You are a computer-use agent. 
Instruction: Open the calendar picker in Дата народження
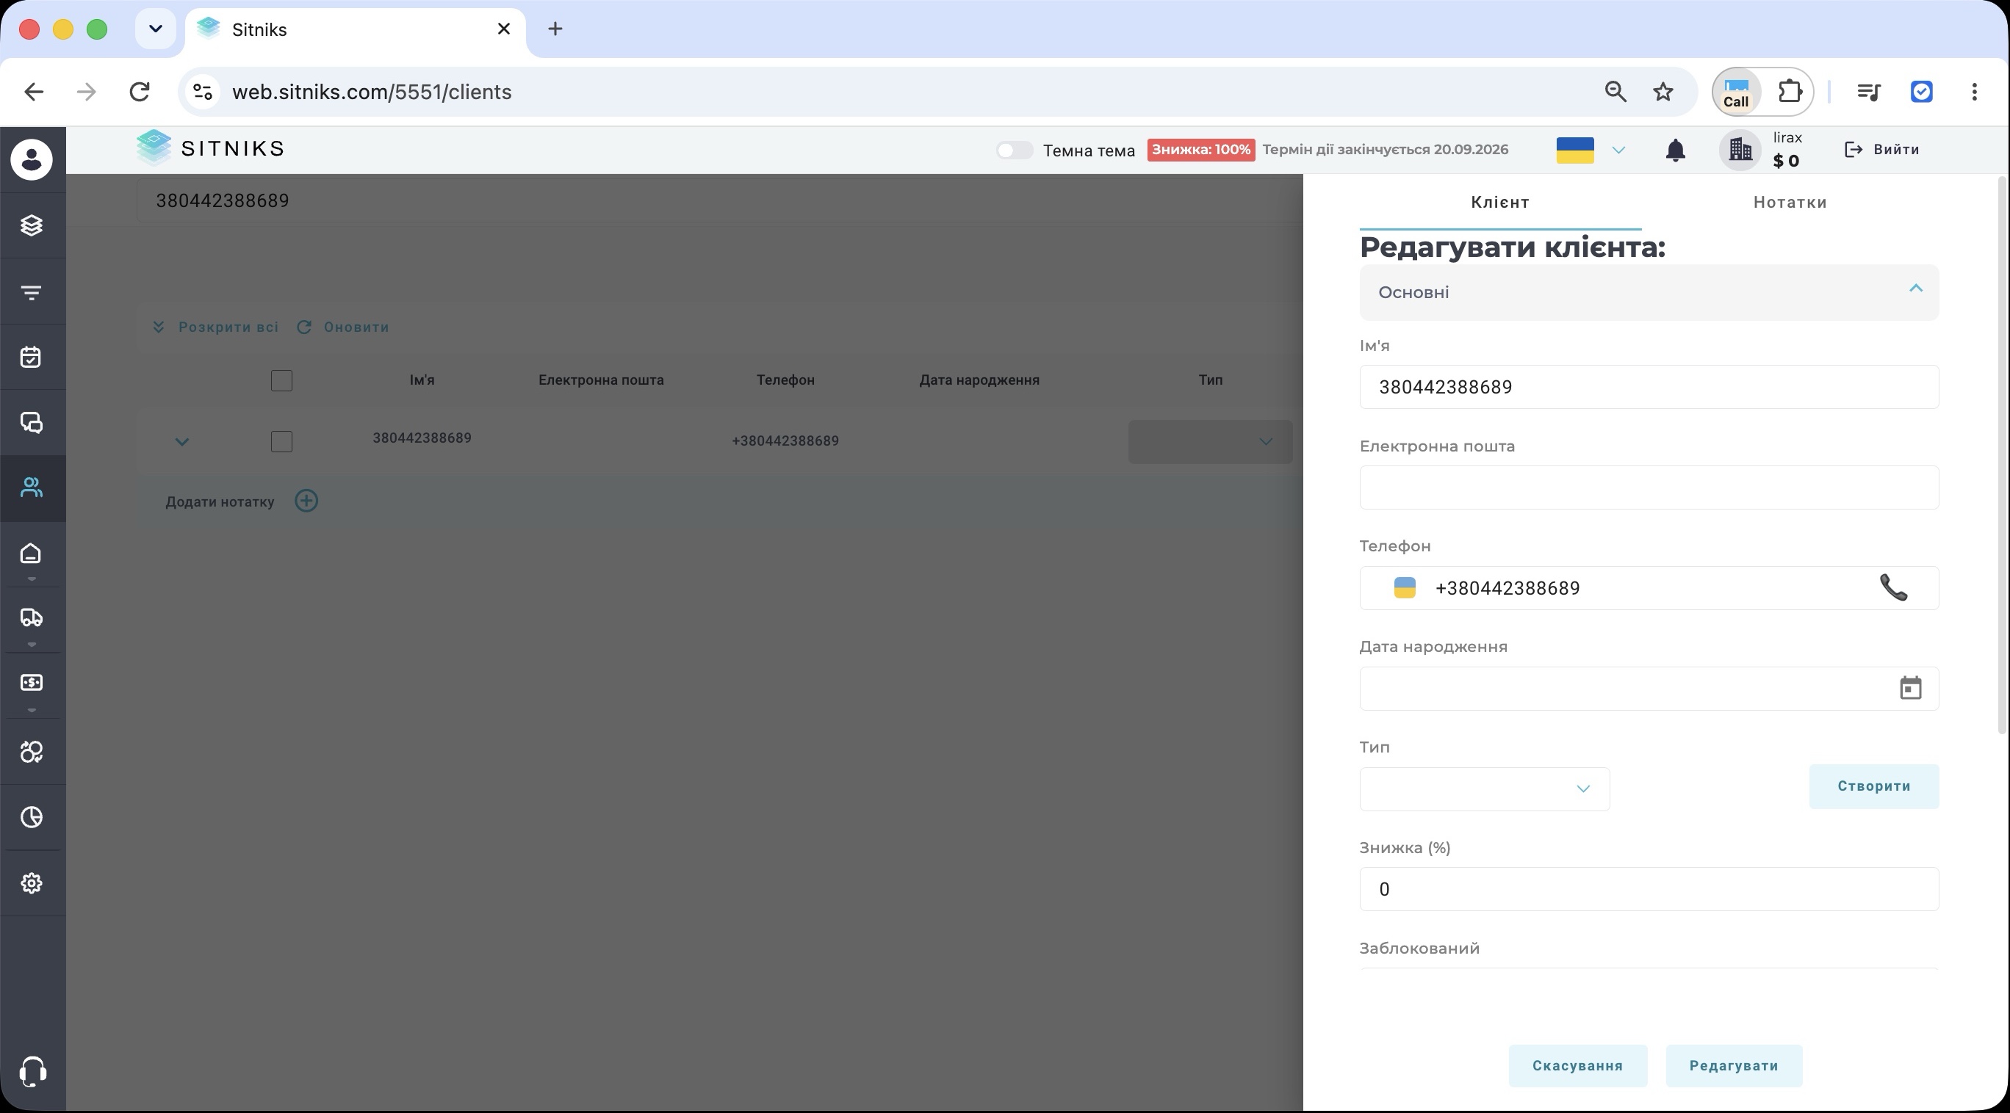pos(1910,688)
